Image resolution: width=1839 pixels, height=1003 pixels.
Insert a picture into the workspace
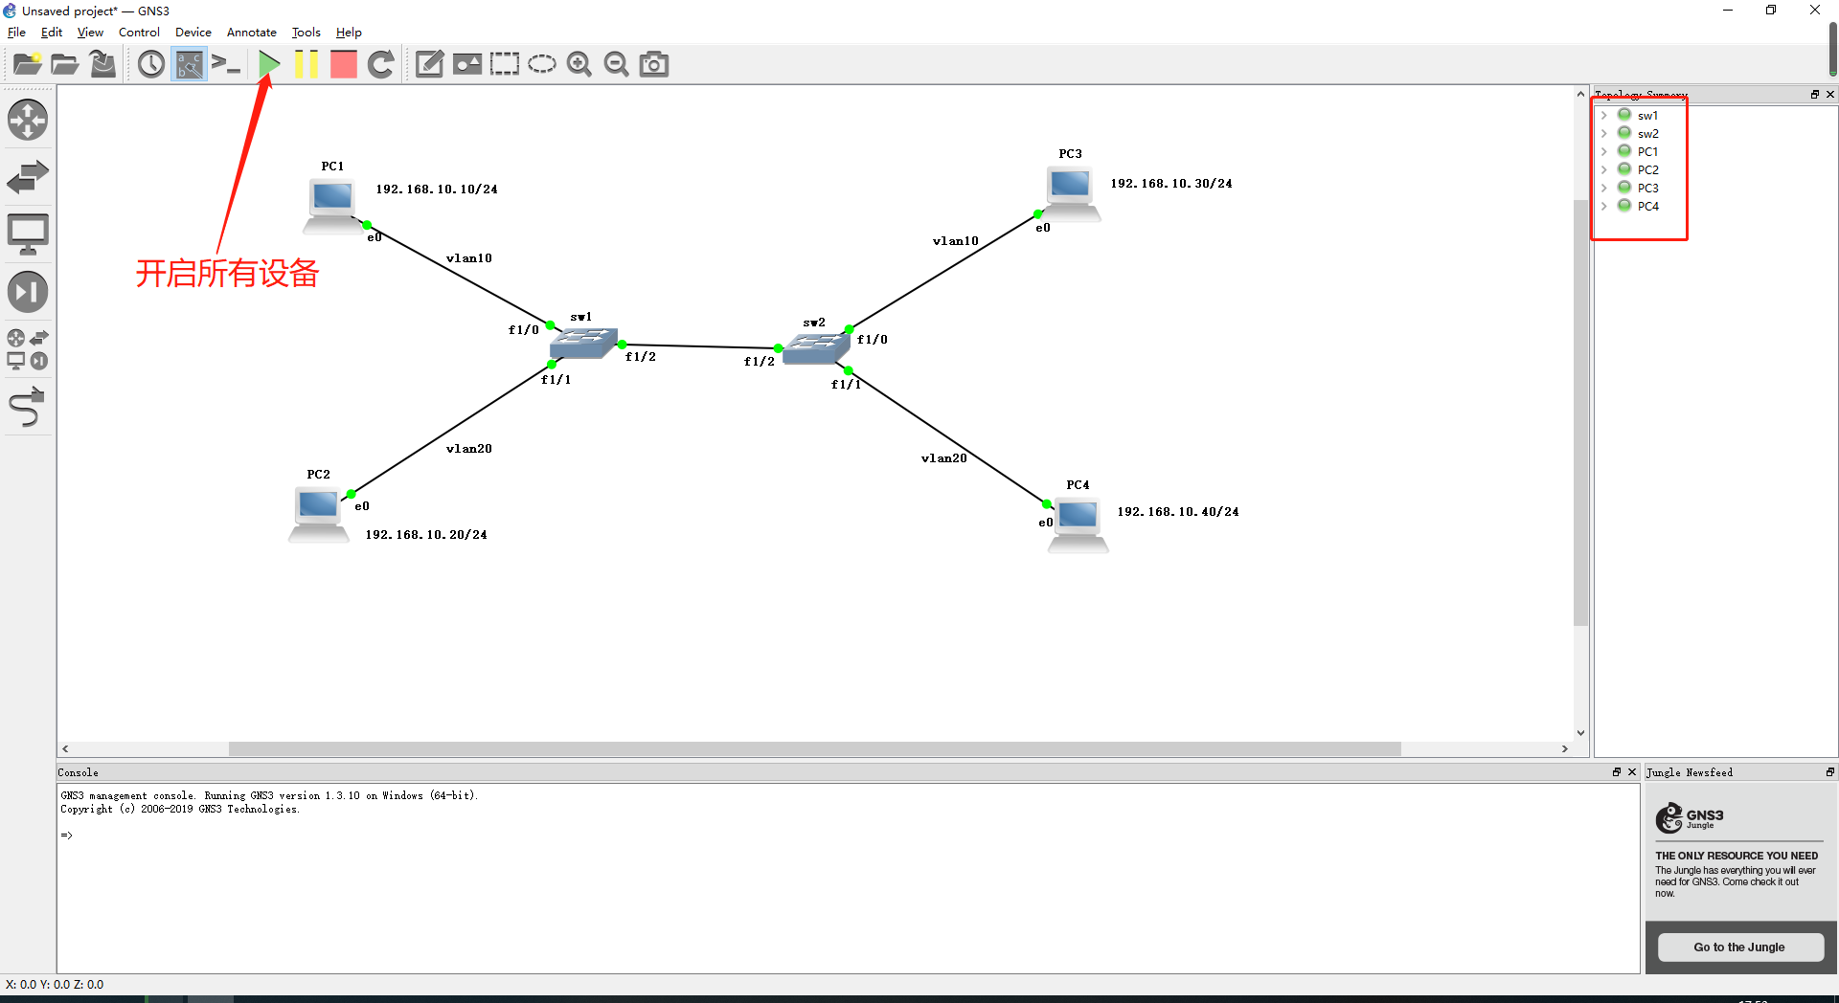point(467,64)
